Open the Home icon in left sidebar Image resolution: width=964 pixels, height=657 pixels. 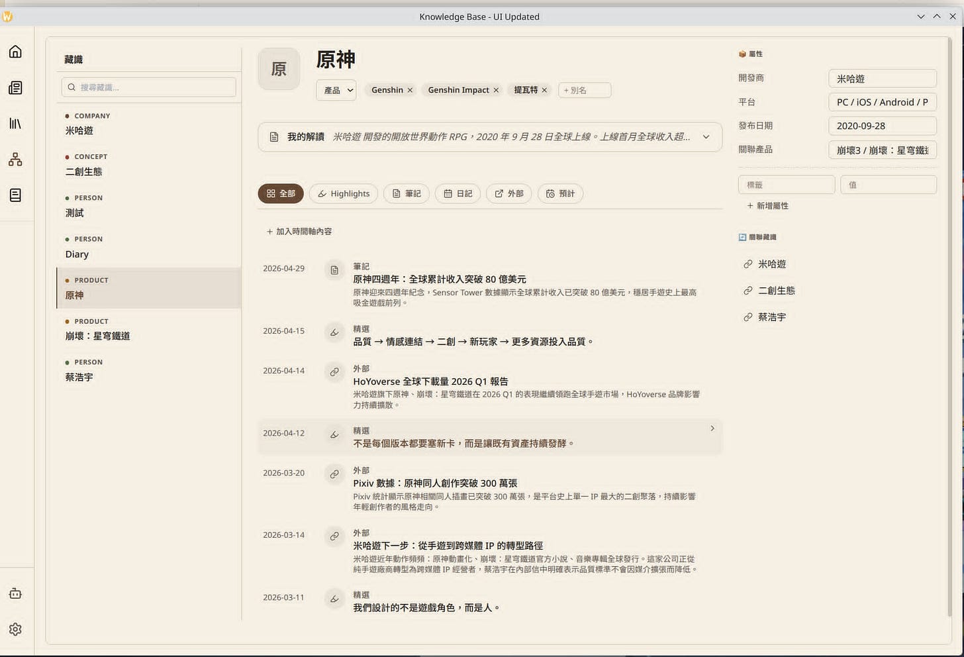pos(15,52)
